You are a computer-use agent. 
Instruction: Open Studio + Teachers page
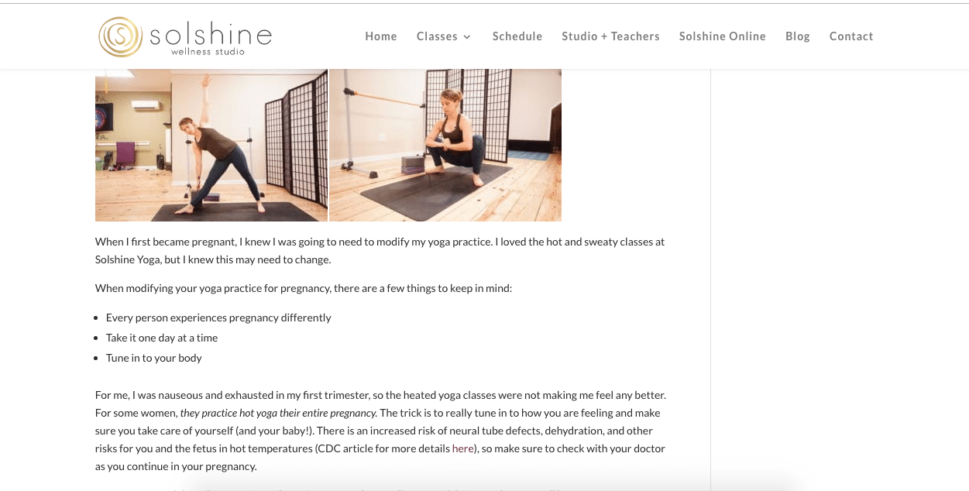tap(610, 36)
